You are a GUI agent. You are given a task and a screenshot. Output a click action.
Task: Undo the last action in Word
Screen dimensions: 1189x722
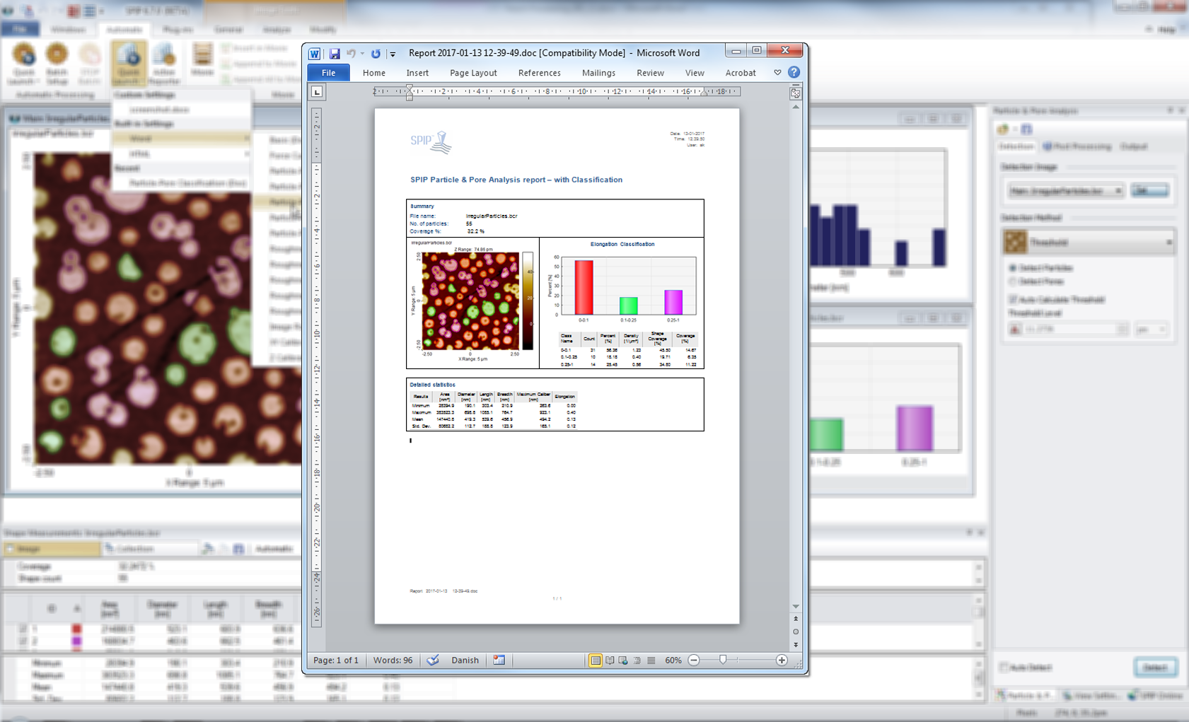click(351, 54)
